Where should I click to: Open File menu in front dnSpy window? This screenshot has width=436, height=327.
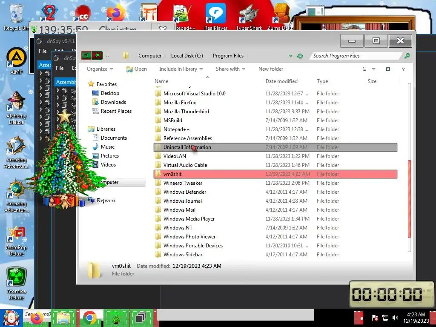point(60,68)
